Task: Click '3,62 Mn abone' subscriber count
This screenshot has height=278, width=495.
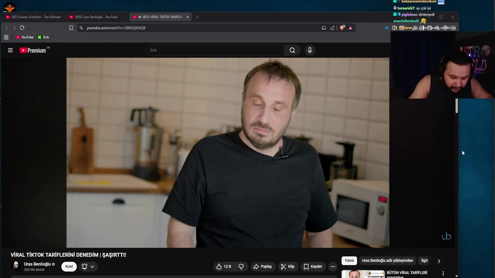Action: 34,270
